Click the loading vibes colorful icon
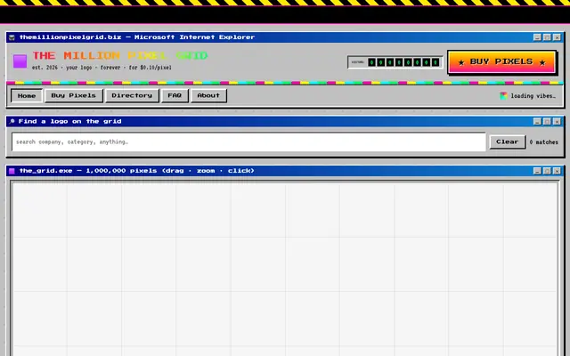The image size is (570, 356). (503, 96)
